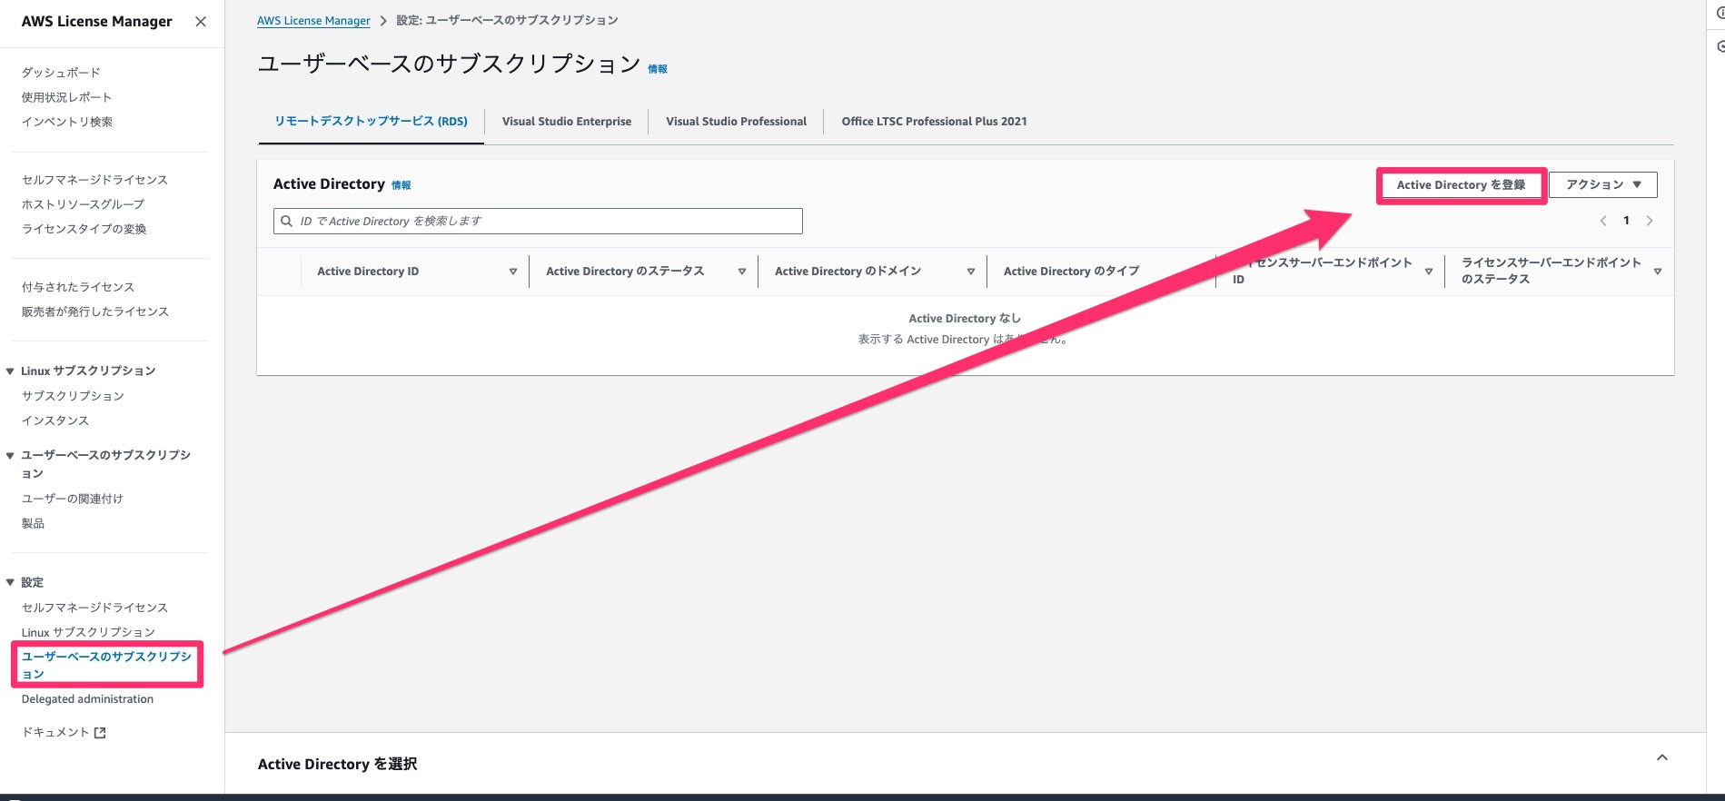1725x801 pixels.
Task: Open 販売者が発行したライセンス in sidebar
Action: (x=95, y=311)
